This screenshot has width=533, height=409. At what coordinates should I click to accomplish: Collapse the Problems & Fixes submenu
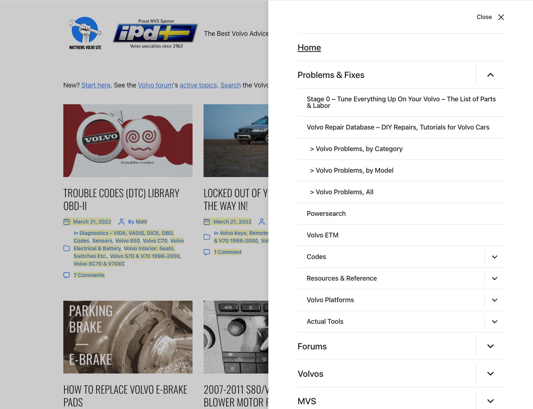click(491, 75)
